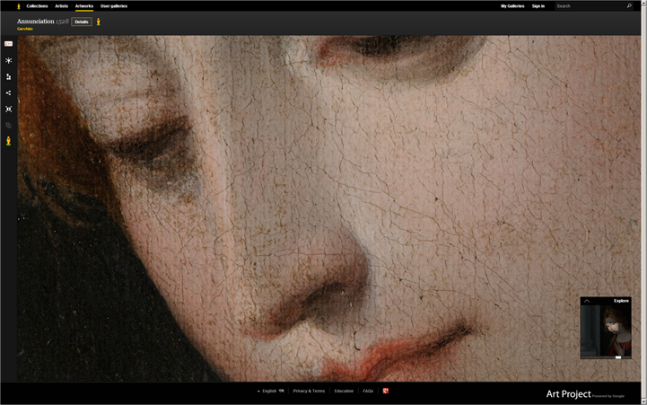647x405 pixels.
Task: Click the share icon in sidebar
Action: 8,92
